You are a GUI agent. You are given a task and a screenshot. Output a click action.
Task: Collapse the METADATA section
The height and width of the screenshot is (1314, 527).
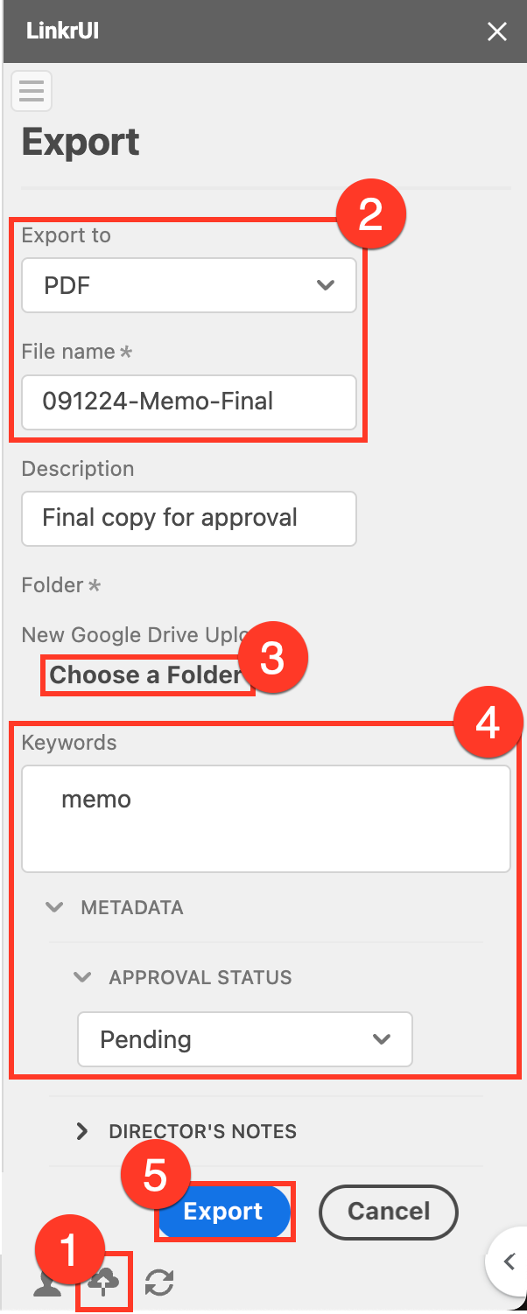tap(55, 907)
